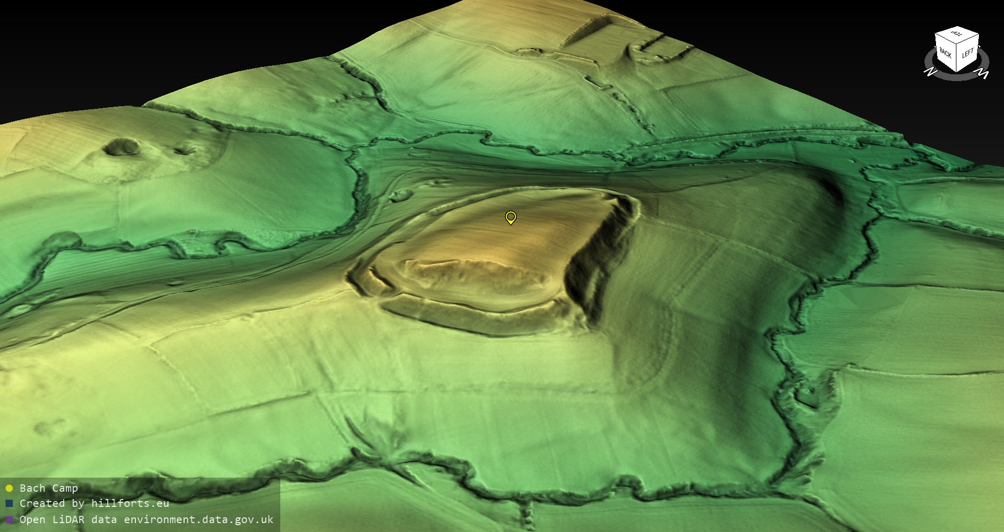Click the blue square beside Created by
Screen dimensions: 1004x532
[9, 504]
